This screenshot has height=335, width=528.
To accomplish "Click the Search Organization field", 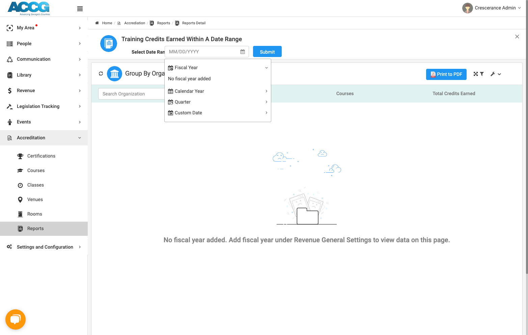I will click(x=132, y=94).
